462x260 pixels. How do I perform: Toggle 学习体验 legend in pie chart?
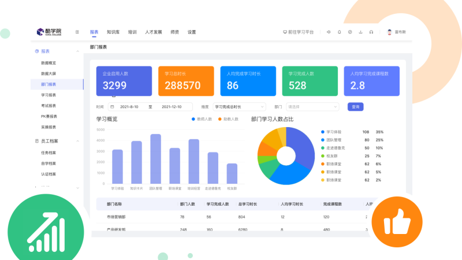click(x=331, y=132)
